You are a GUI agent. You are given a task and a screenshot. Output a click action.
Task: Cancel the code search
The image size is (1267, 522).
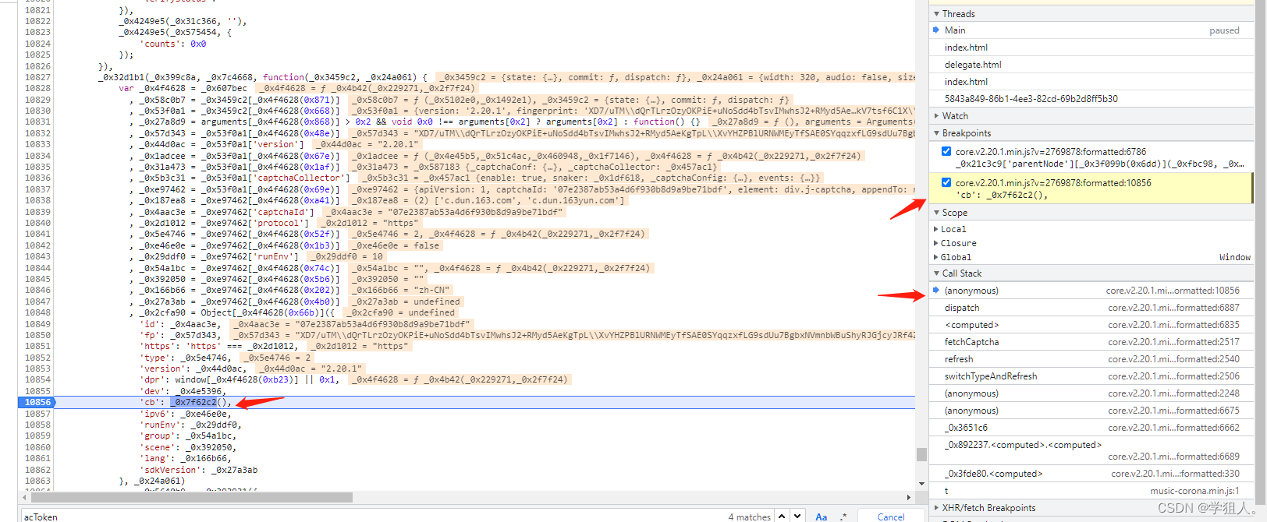coord(891,517)
